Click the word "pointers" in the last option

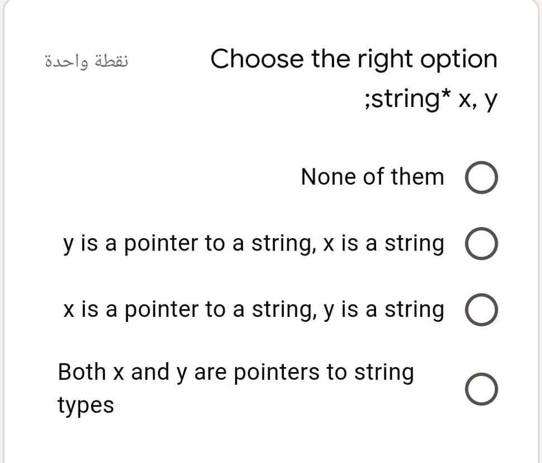(x=277, y=373)
